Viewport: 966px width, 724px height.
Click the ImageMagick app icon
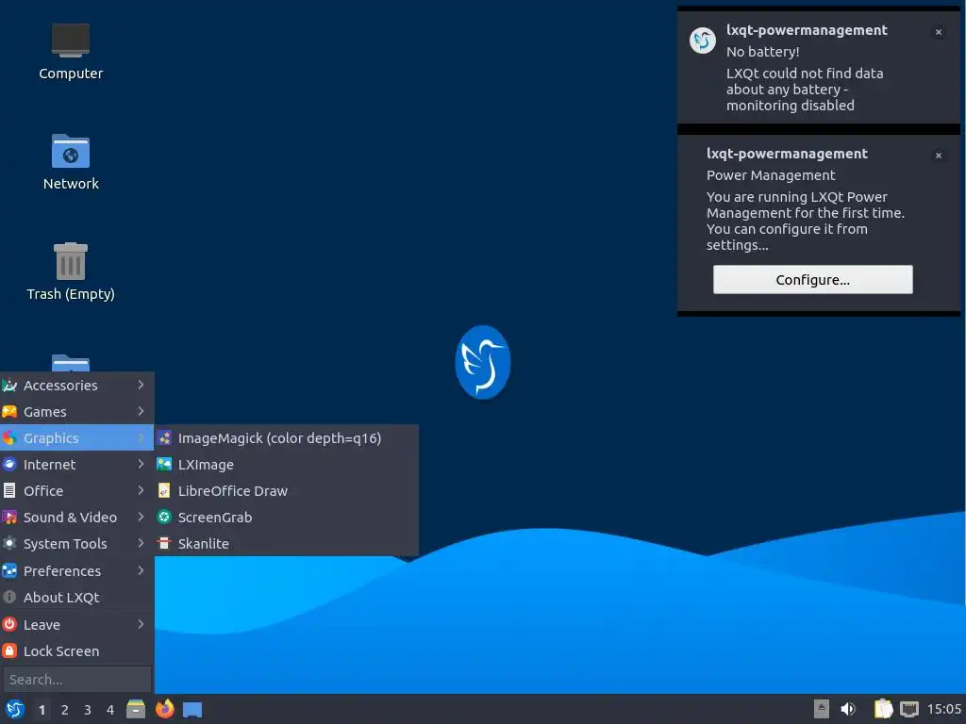(164, 438)
